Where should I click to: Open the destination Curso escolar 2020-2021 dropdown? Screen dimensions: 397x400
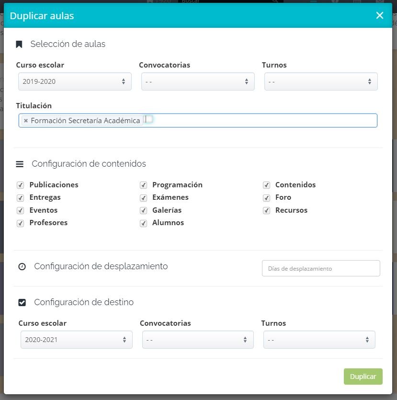click(x=77, y=340)
